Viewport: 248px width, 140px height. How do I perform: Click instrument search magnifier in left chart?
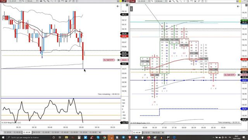pyautogui.click(x=23, y=1)
